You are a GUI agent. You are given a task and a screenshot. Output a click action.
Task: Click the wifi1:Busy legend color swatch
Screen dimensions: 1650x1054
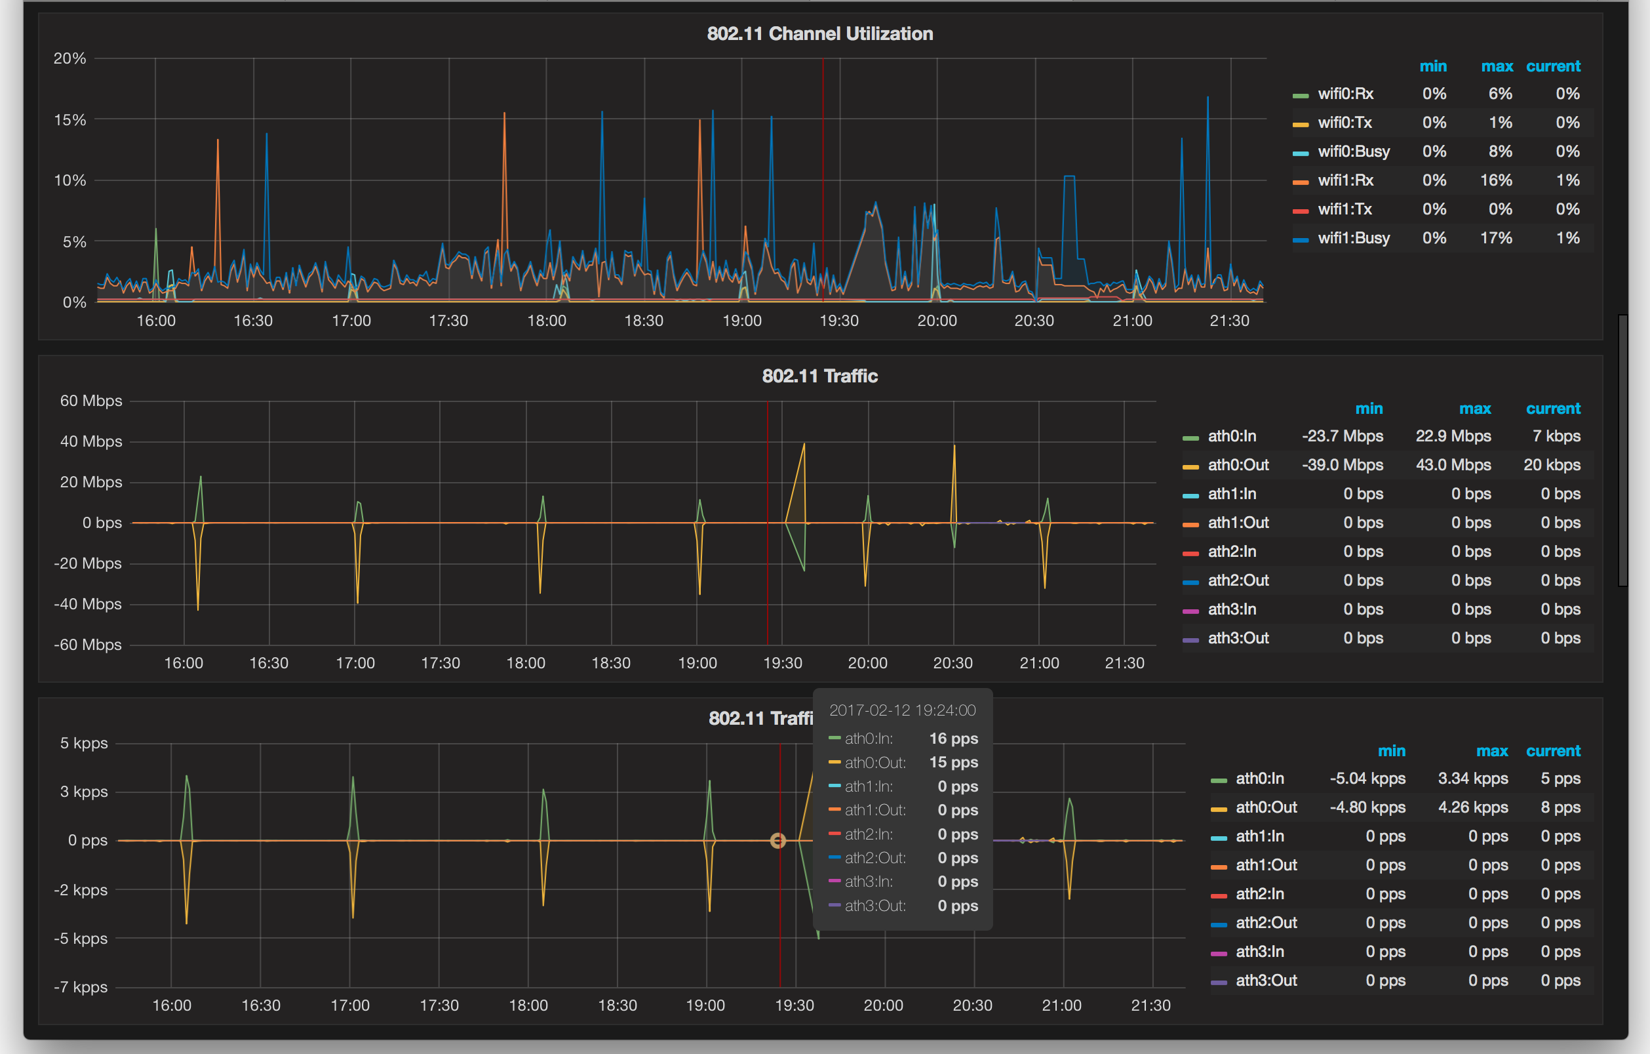(1300, 240)
